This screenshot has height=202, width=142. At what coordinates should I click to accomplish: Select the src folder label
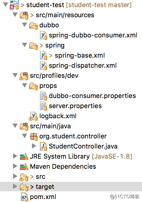41,177
